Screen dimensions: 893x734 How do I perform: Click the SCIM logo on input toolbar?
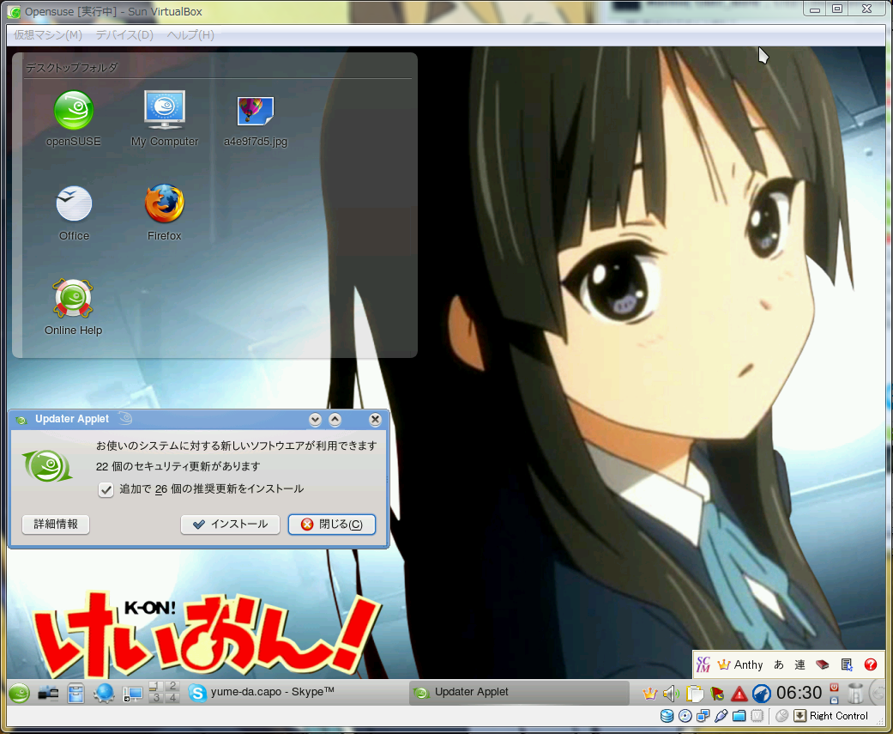tap(703, 664)
